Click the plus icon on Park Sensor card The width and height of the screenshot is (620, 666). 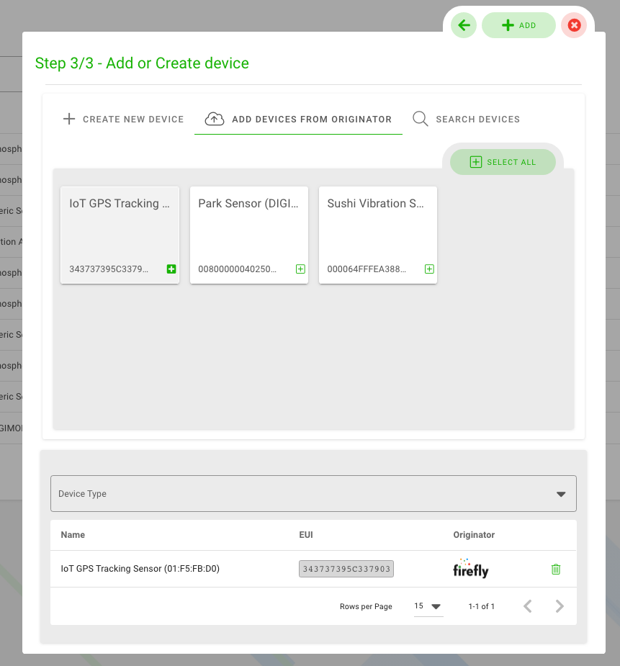(x=300, y=269)
